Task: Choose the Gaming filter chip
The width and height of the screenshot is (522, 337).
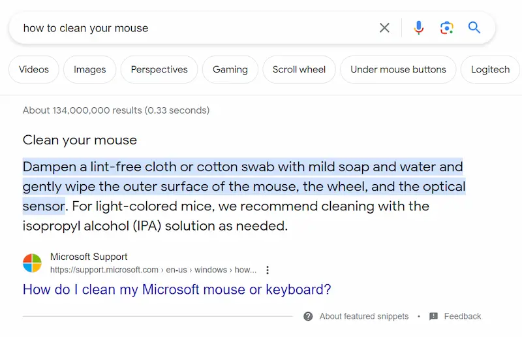Action: [x=230, y=69]
